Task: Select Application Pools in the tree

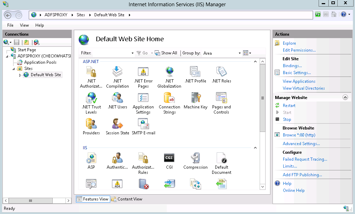Action: (40, 62)
